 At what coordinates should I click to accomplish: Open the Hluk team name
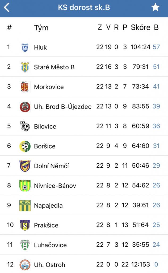[x=40, y=47]
